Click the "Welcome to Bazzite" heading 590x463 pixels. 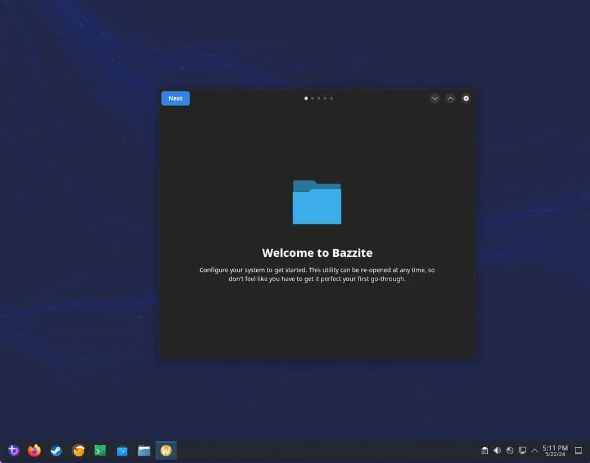coord(317,253)
